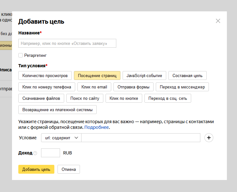Choose 'JavaScript-событие' condition type
The width and height of the screenshot is (237, 192).
coord(144,76)
